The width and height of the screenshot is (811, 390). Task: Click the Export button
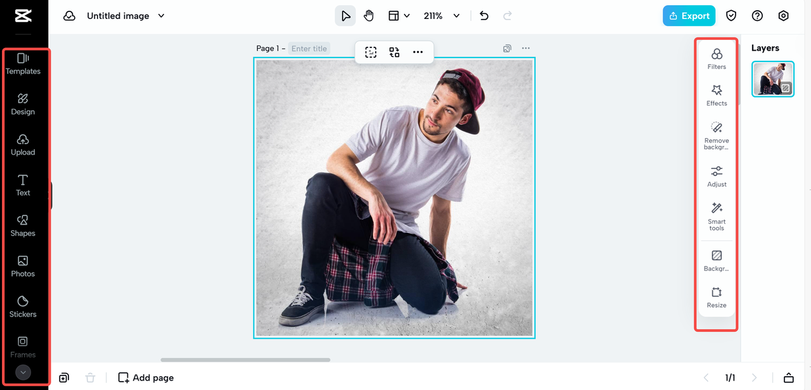(689, 16)
